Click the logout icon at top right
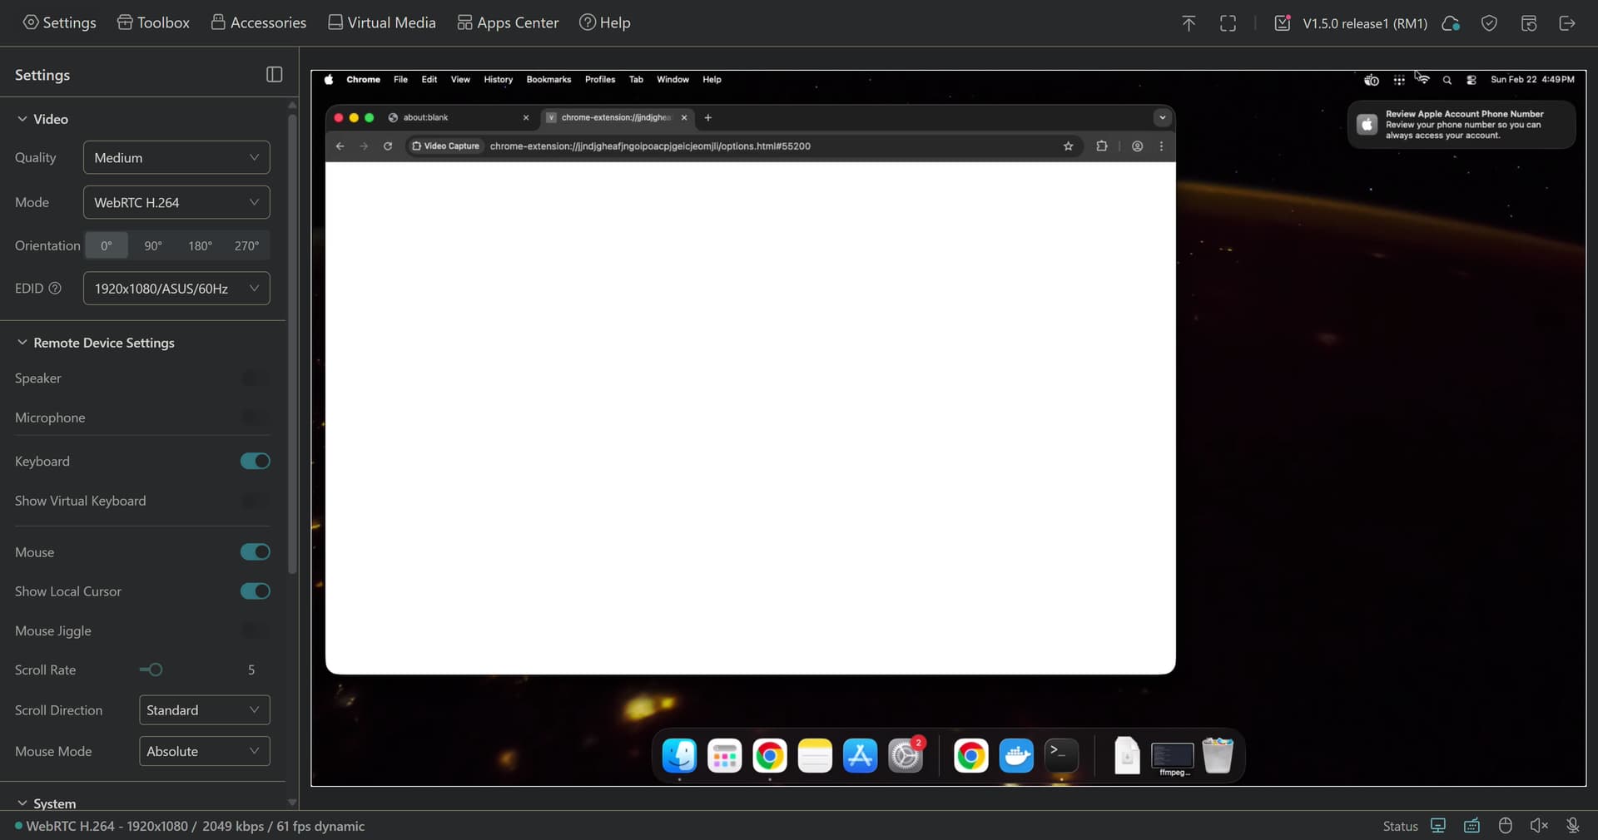1598x840 pixels. 1566,23
